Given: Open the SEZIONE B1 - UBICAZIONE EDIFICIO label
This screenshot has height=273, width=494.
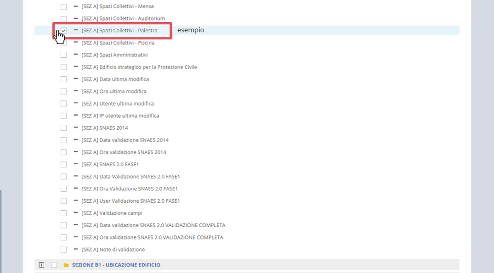Looking at the screenshot, I should [x=115, y=265].
